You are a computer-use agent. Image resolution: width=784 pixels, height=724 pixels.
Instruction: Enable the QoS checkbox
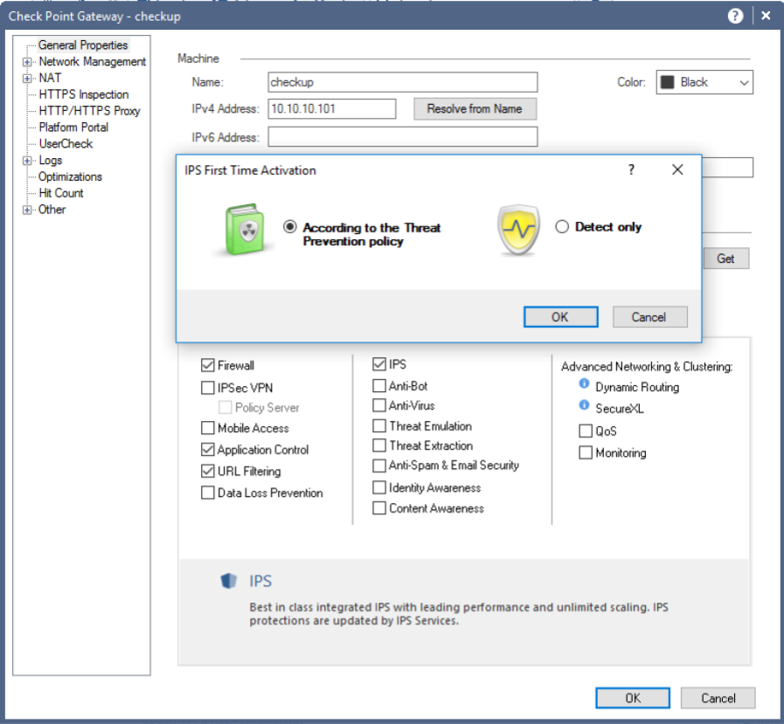click(585, 431)
